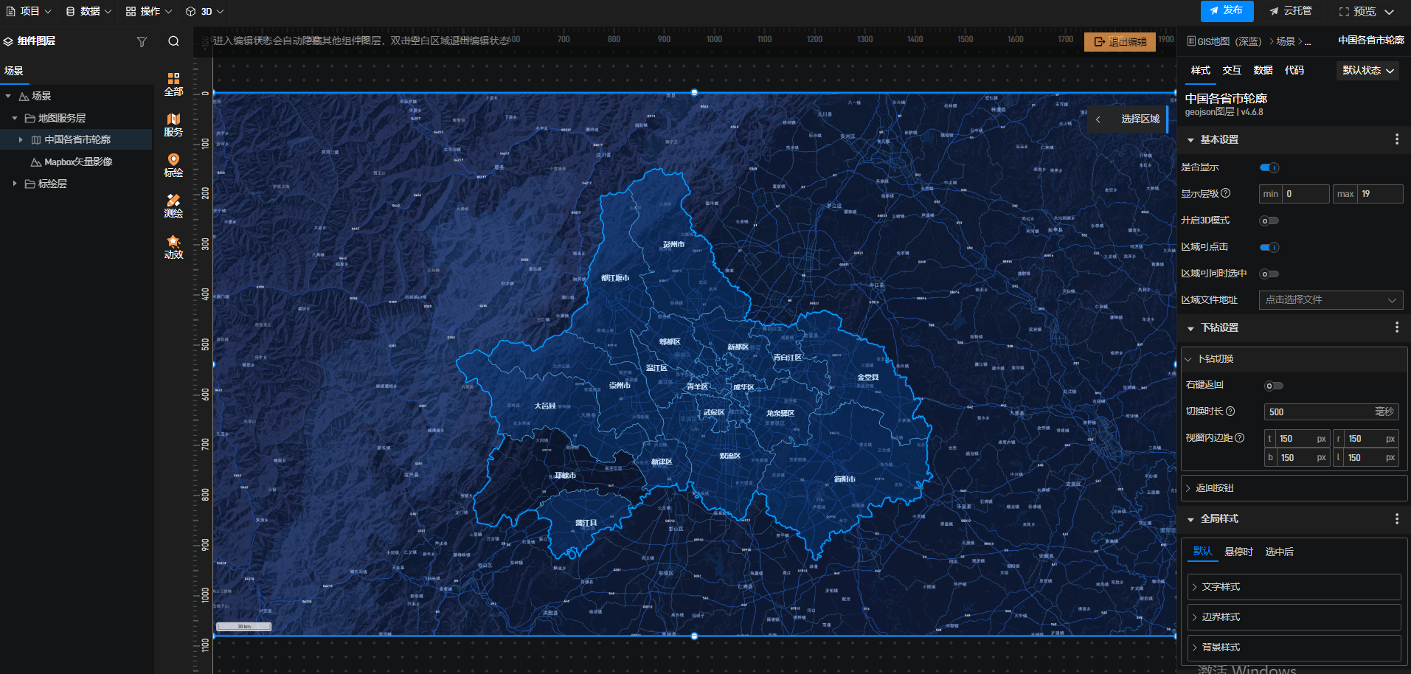Open 基本设置 more options menu
The height and width of the screenshot is (674, 1411).
point(1396,139)
